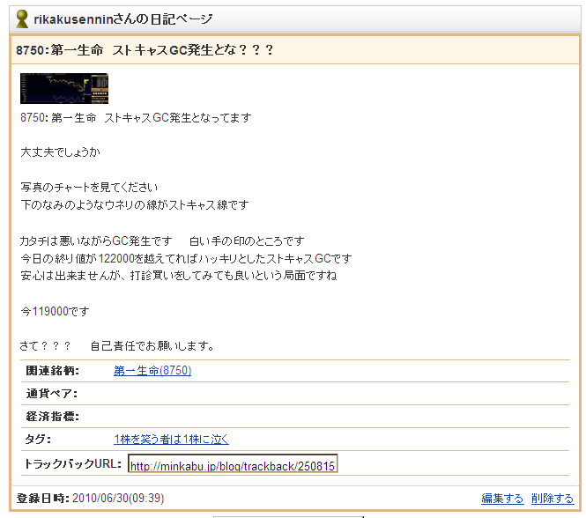Click the post title 8750:第一生命 ストキャスGC発生とな？？？
Screen dimensions: 586x518
[x=145, y=49]
